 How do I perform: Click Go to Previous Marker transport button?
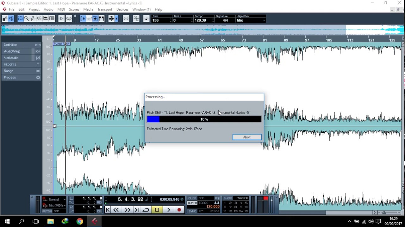pos(108,210)
